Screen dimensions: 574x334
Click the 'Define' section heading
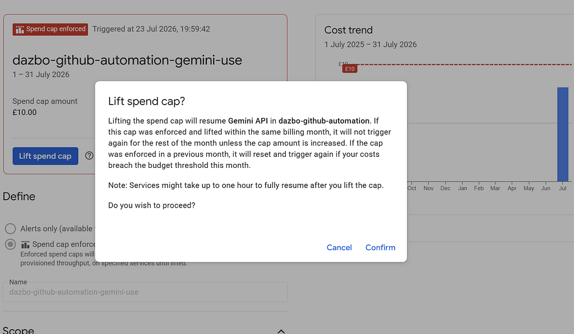tap(19, 196)
